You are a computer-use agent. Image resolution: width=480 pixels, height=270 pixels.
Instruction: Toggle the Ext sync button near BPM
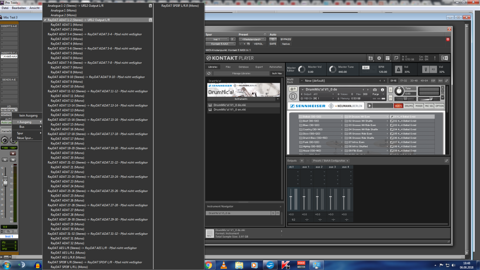click(x=366, y=68)
